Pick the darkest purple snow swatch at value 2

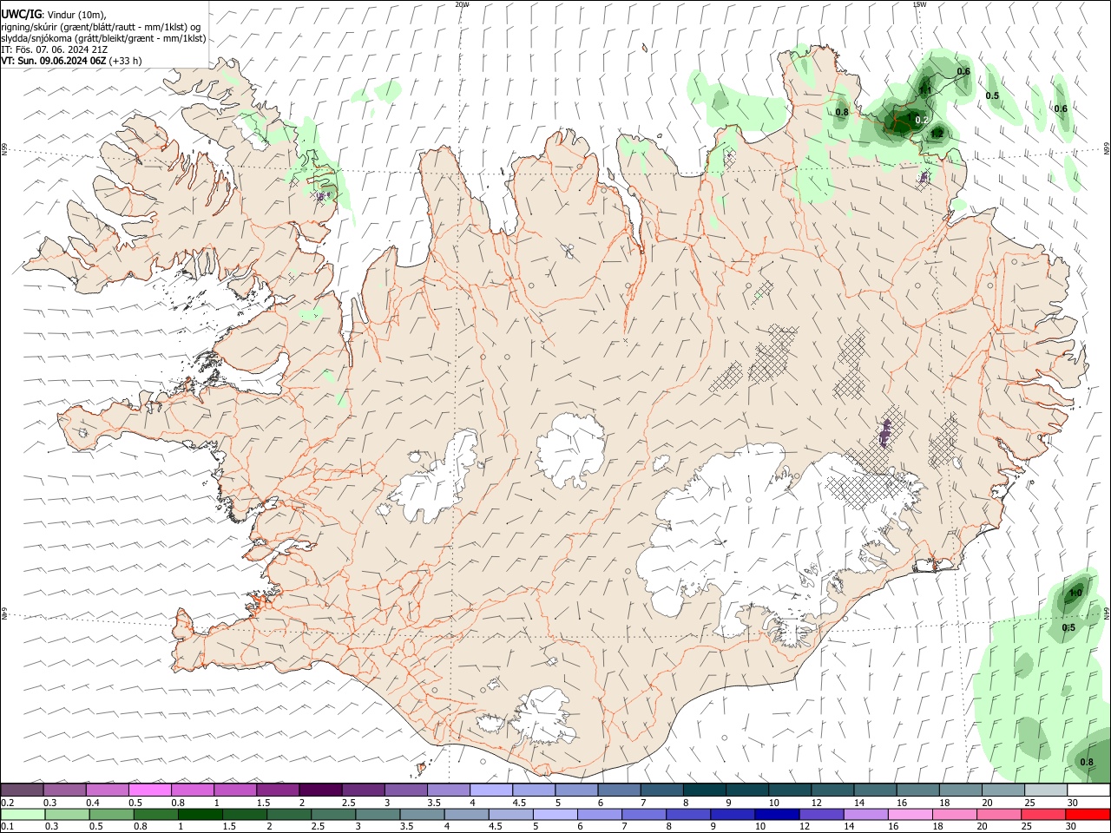pos(320,790)
